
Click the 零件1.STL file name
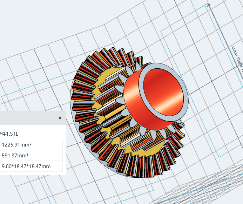(11, 134)
